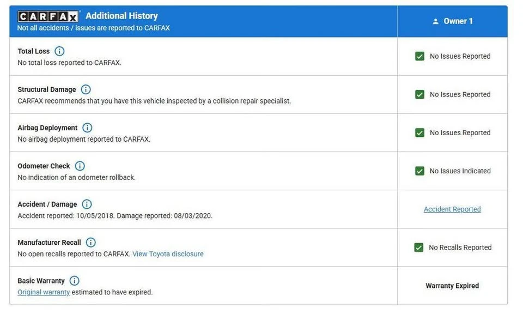Open the Structural Damage info icon
Screen dimensions: 523x314
click(x=86, y=89)
